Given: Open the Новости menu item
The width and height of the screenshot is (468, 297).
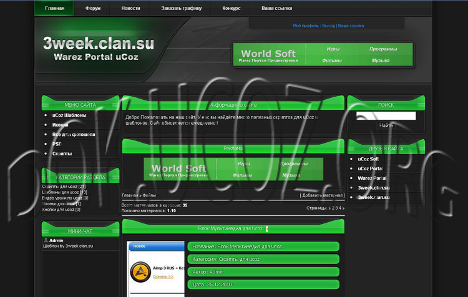Looking at the screenshot, I should (130, 9).
